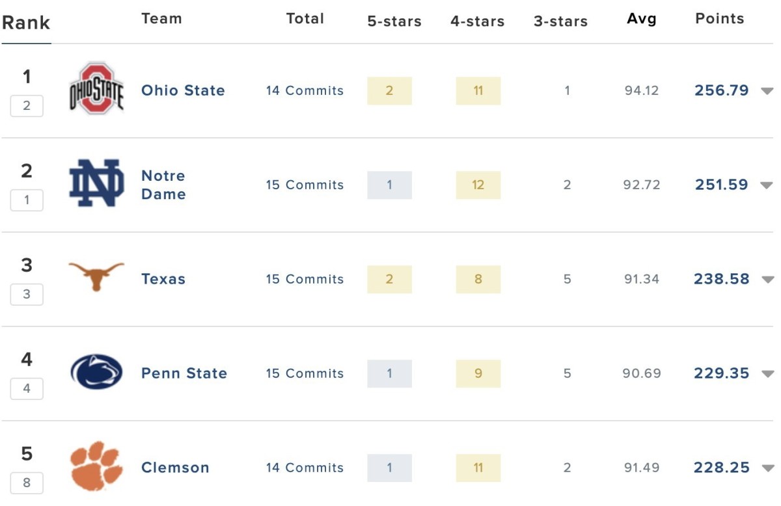The width and height of the screenshot is (781, 506).
Task: Click the Penn State Nittany Lion logo
Action: coord(96,372)
